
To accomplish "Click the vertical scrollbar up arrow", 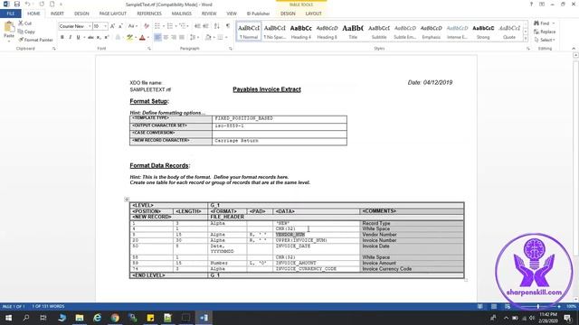I will coord(575,55).
